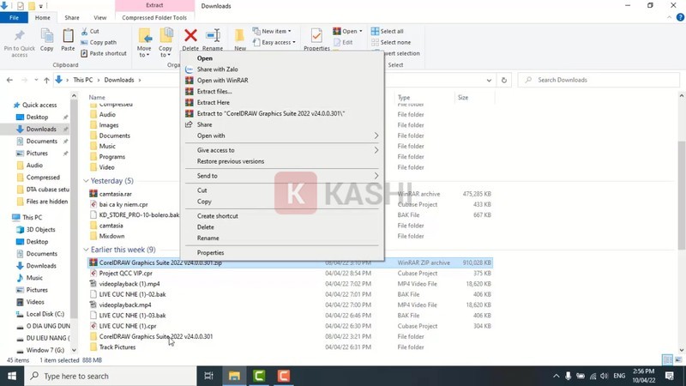Screen dimensions: 686x386
Task: Click Edit button in ribbon
Action: (x=343, y=42)
